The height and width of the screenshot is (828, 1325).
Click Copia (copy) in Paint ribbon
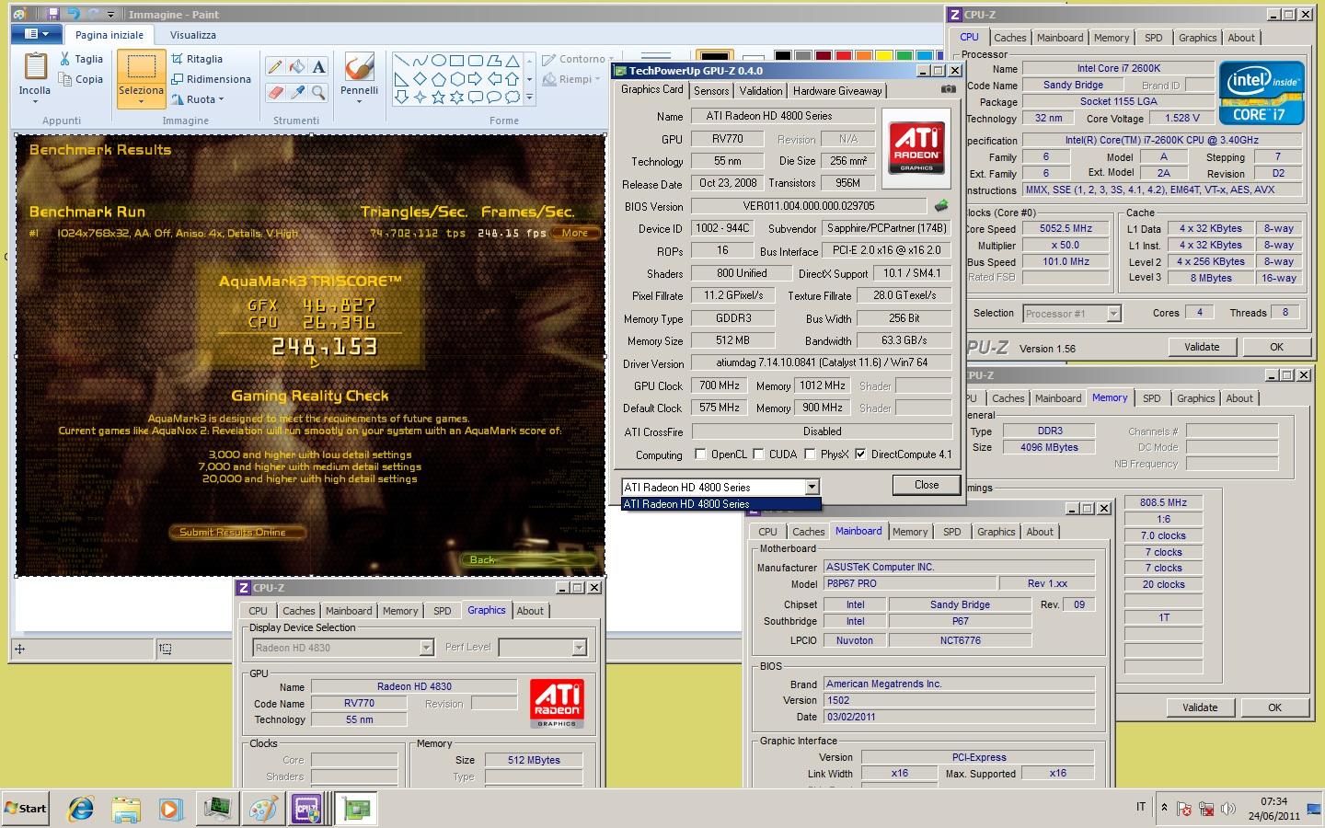tap(81, 79)
